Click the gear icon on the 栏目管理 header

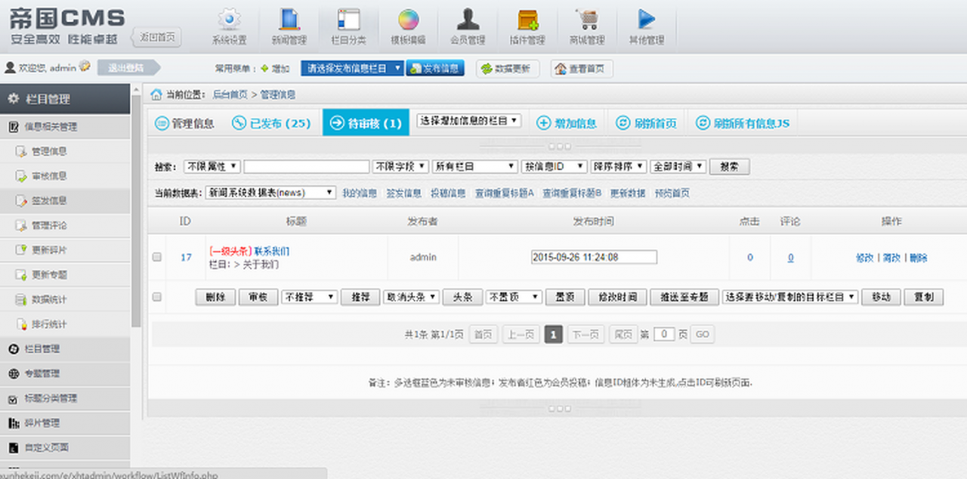coord(14,98)
